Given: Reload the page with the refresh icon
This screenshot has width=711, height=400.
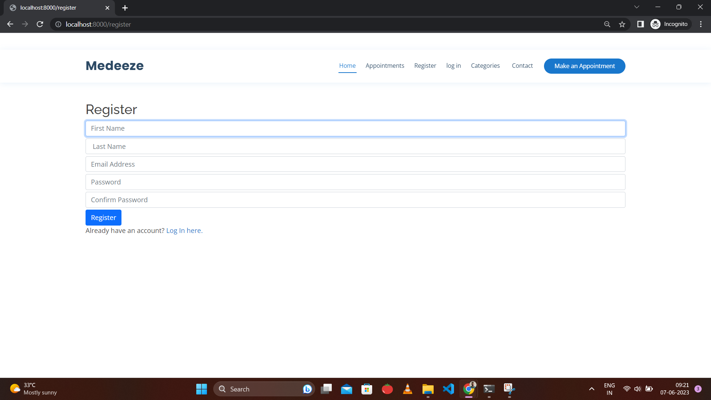Looking at the screenshot, I should pyautogui.click(x=40, y=24).
